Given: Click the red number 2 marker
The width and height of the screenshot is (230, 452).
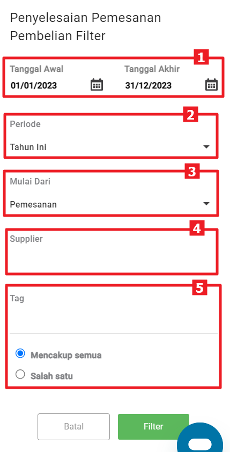Looking at the screenshot, I should (x=190, y=115).
